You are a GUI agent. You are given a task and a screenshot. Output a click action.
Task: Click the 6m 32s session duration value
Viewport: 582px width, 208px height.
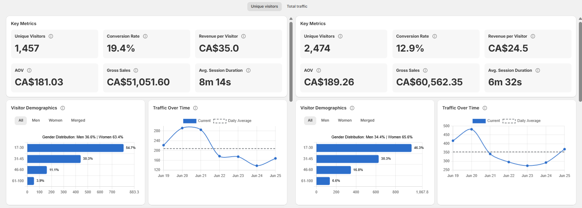pyautogui.click(x=505, y=82)
